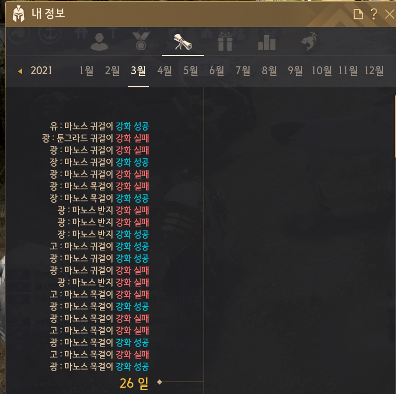The height and width of the screenshot is (394, 396).
Task: Open the character profile silhouette tab
Action: pyautogui.click(x=99, y=42)
